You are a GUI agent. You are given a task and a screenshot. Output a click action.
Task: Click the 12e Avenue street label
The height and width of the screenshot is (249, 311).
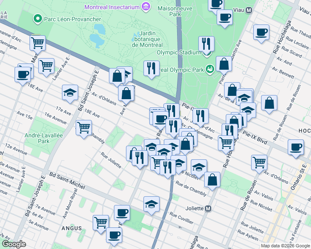(16, 149)
